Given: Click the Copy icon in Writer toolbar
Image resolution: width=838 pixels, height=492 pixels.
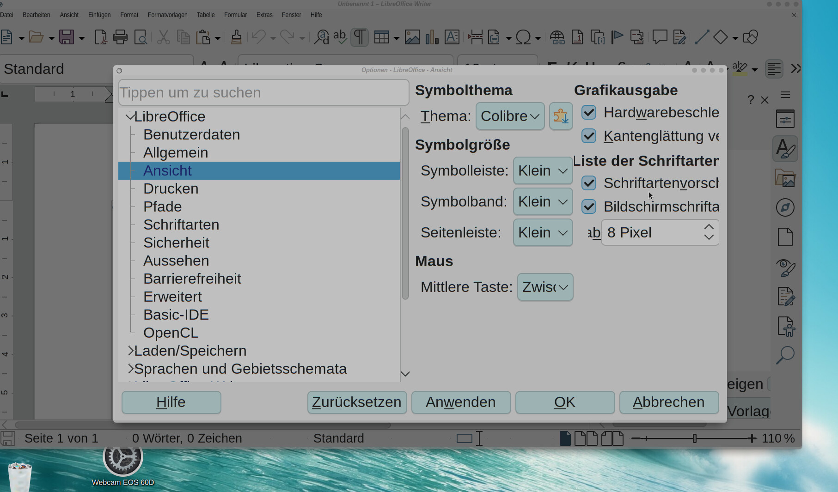Looking at the screenshot, I should coord(184,37).
